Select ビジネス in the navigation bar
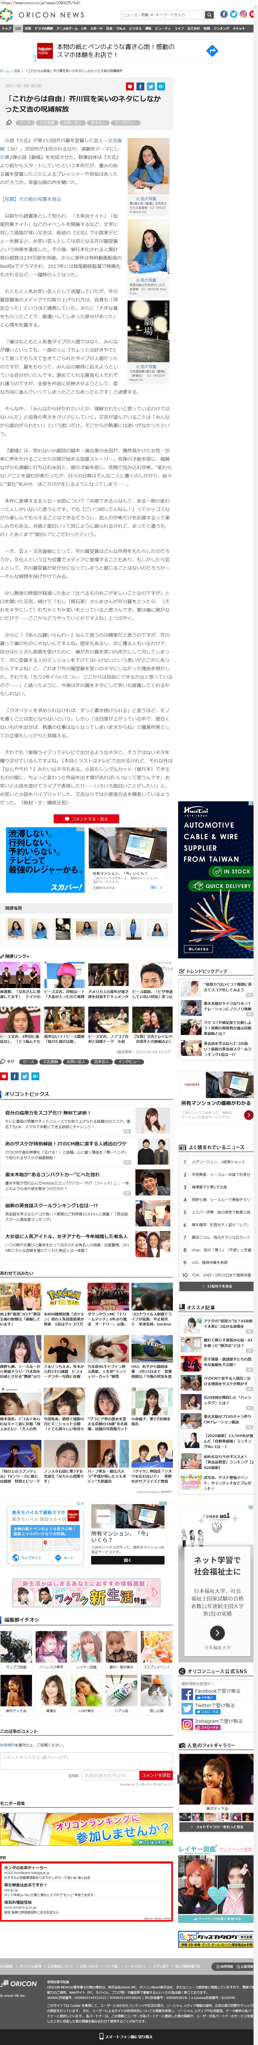 click(x=135, y=29)
